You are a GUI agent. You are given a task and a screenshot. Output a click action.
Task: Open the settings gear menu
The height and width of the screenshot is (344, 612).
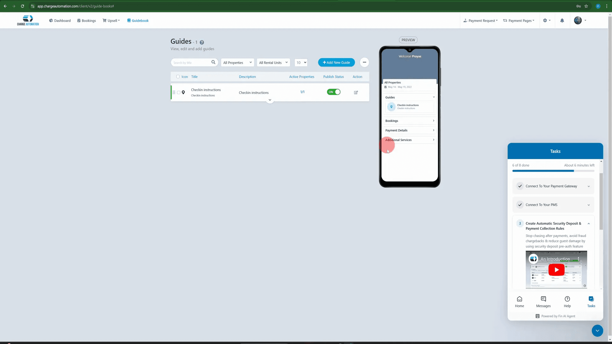click(547, 20)
